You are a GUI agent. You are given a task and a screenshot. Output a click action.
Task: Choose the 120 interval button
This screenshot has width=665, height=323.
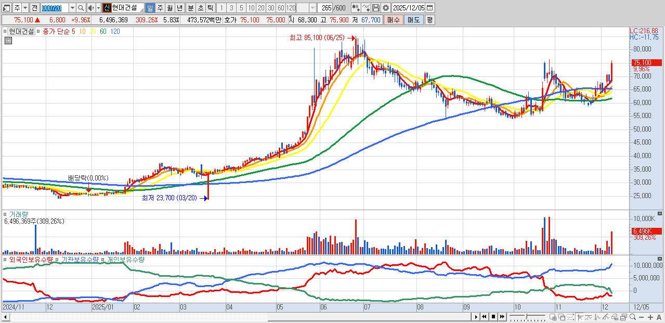click(x=291, y=8)
